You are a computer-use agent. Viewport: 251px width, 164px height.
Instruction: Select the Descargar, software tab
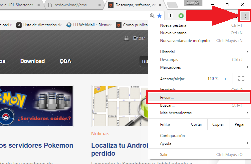point(135,5)
